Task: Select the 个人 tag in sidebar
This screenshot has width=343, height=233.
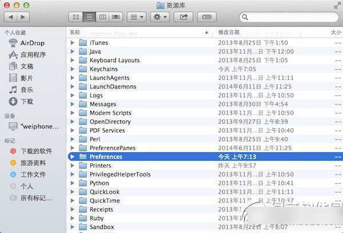Action: tap(22, 186)
